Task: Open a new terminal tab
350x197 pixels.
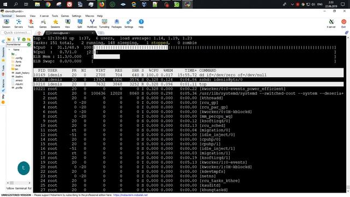Action: pyautogui.click(x=101, y=33)
